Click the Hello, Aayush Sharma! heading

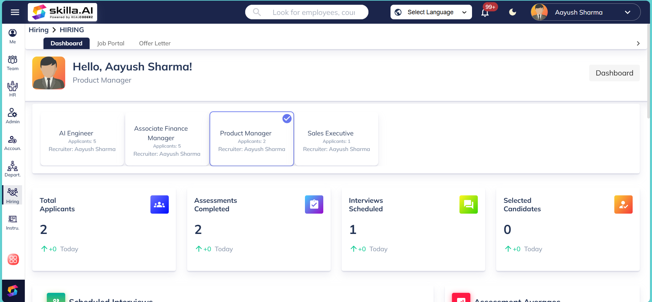[132, 67]
